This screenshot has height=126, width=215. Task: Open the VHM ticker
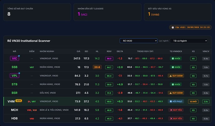(11, 101)
